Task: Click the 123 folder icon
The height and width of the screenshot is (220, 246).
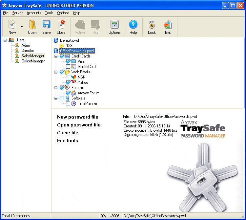Action: [x=62, y=46]
